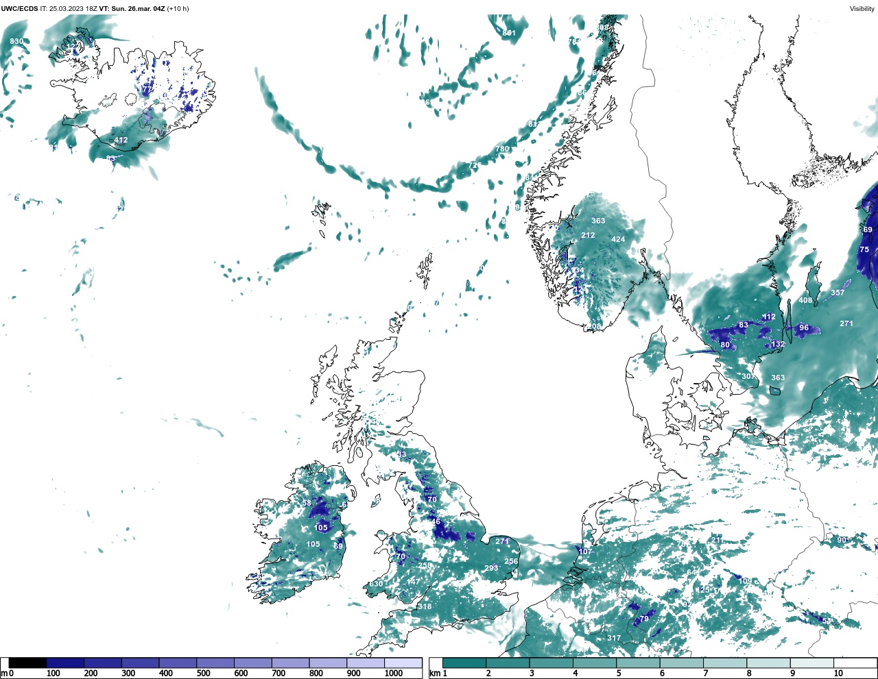878x679 pixels.
Task: Click the '424' value over Norway
Action: [618, 239]
